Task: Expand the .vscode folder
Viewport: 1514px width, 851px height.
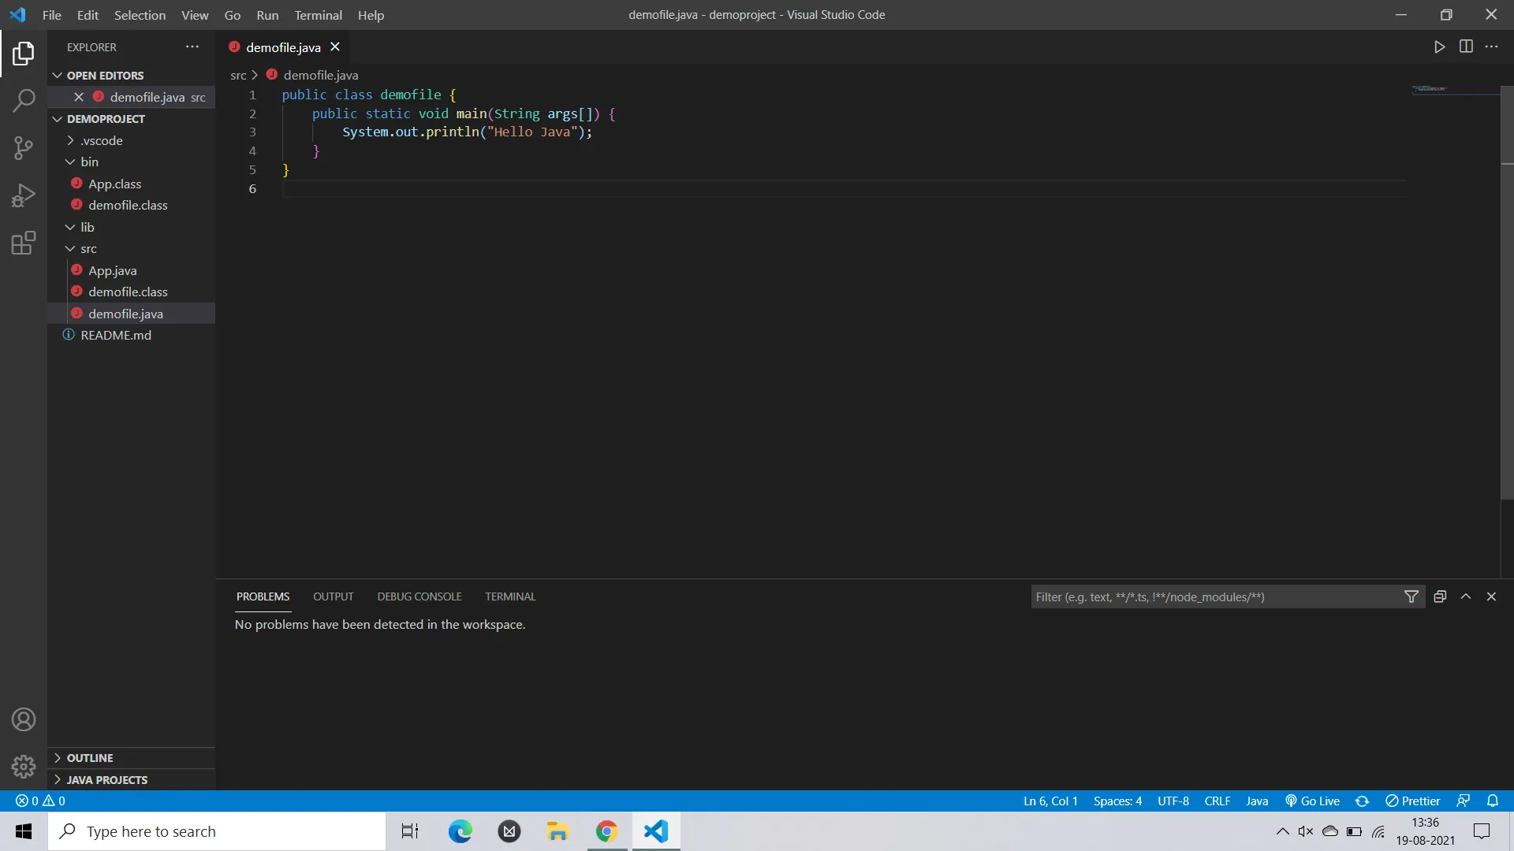Action: 101,140
